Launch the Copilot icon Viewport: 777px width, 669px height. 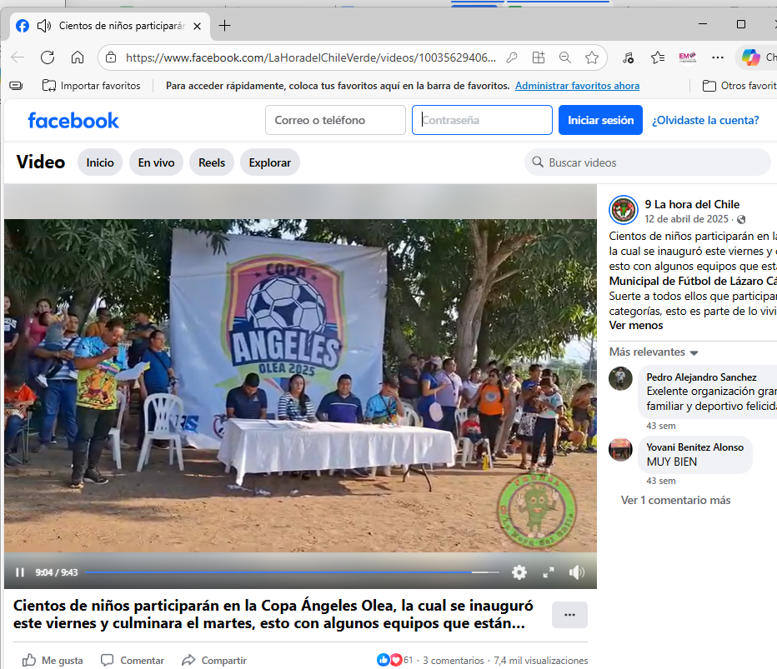pyautogui.click(x=750, y=57)
